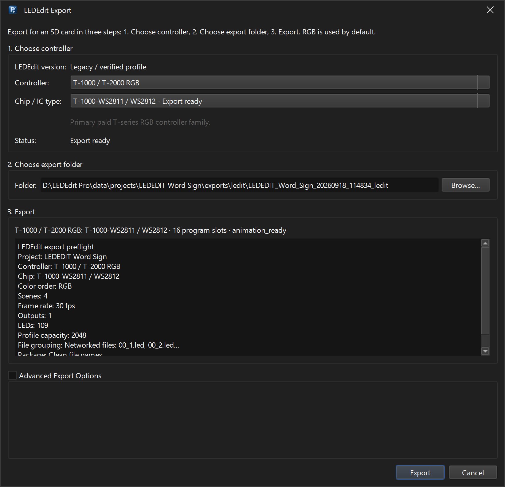
Task: Click 'Primary paid T-series RGB controller family.' hint
Action: coord(140,122)
